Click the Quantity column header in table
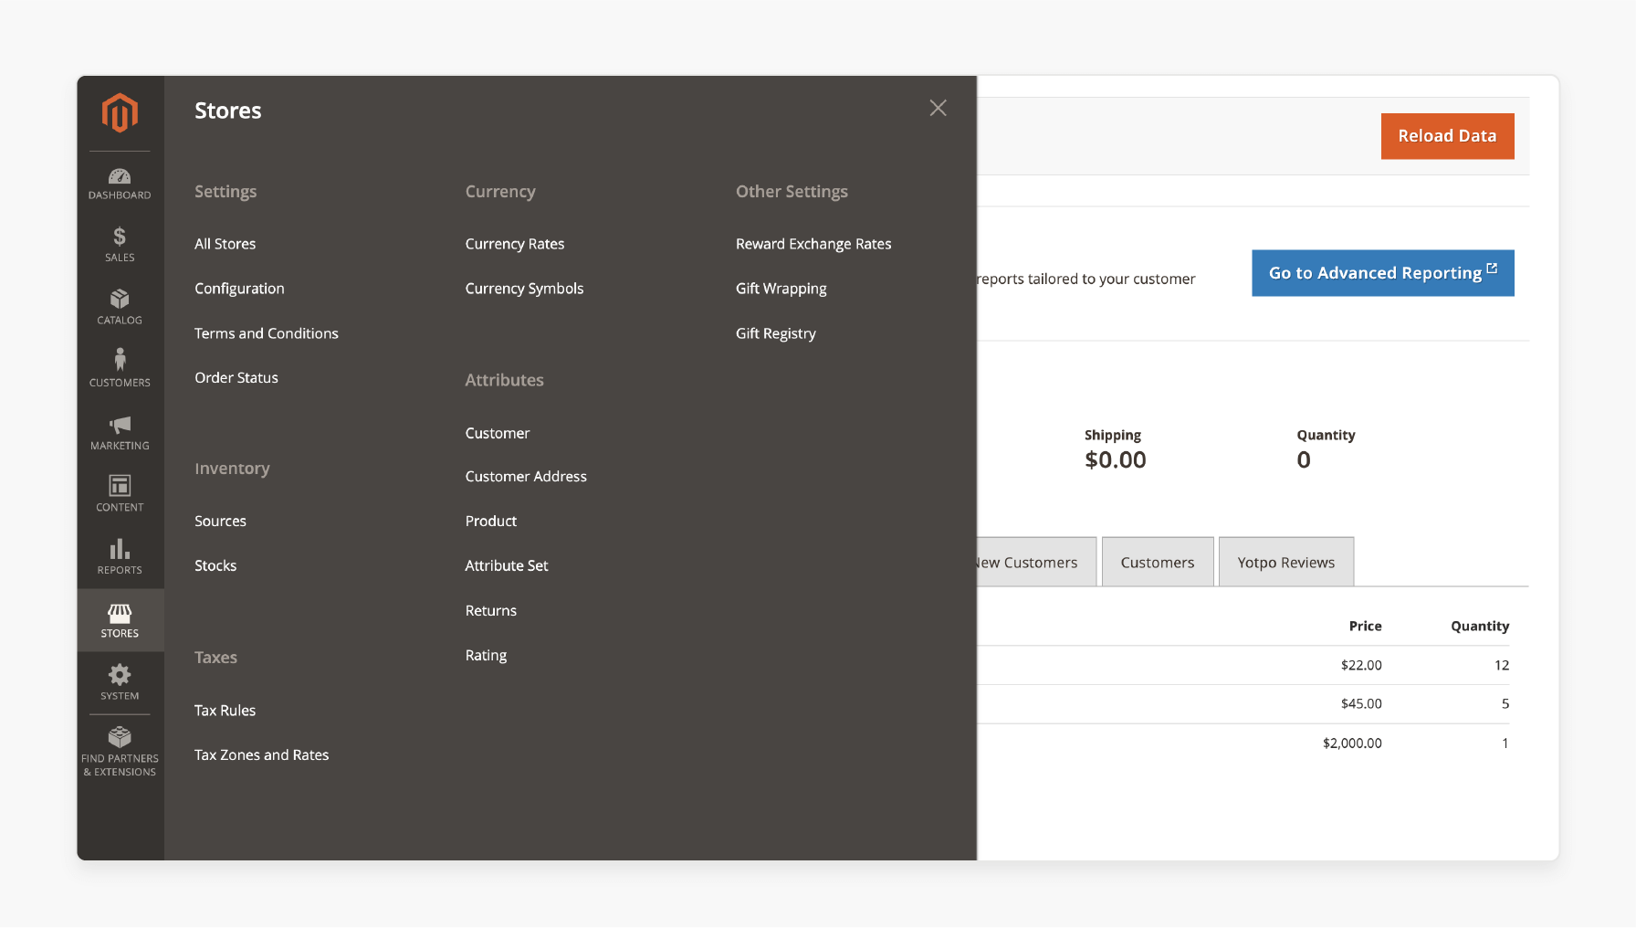The width and height of the screenshot is (1636, 928). point(1479,627)
